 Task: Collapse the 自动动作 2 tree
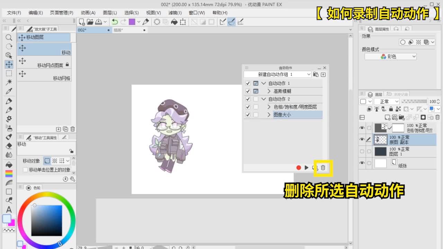coord(264,99)
